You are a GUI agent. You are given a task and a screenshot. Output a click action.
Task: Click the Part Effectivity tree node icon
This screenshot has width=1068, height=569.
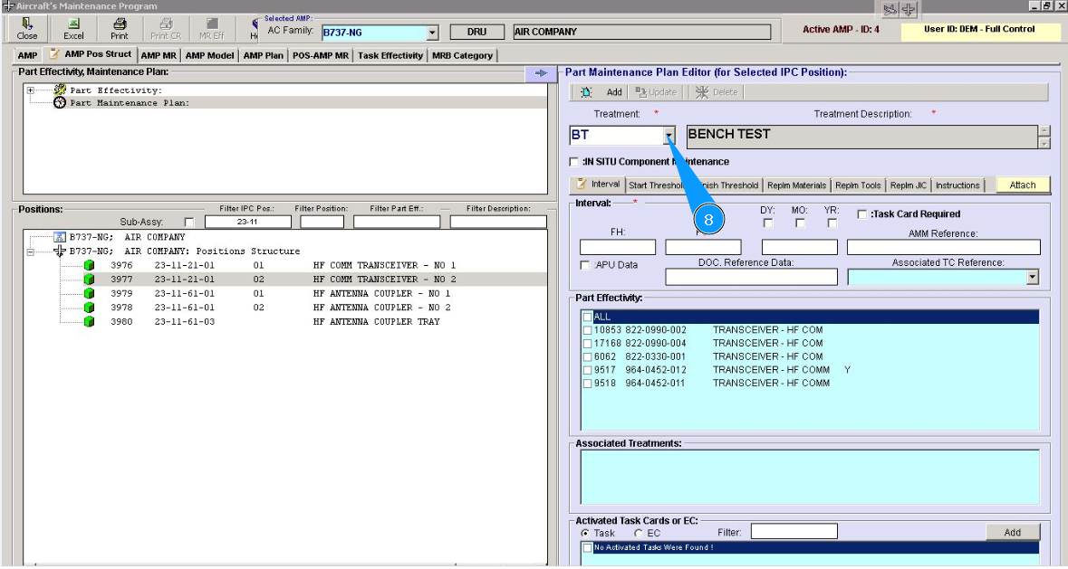[60, 90]
